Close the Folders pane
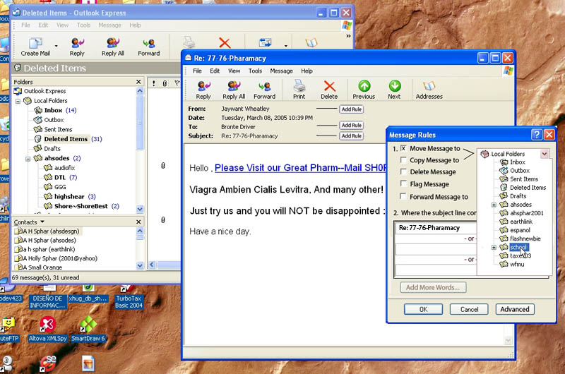The image size is (565, 374). point(138,82)
